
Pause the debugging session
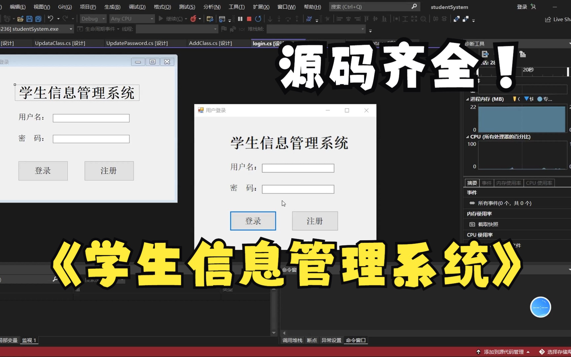click(240, 19)
